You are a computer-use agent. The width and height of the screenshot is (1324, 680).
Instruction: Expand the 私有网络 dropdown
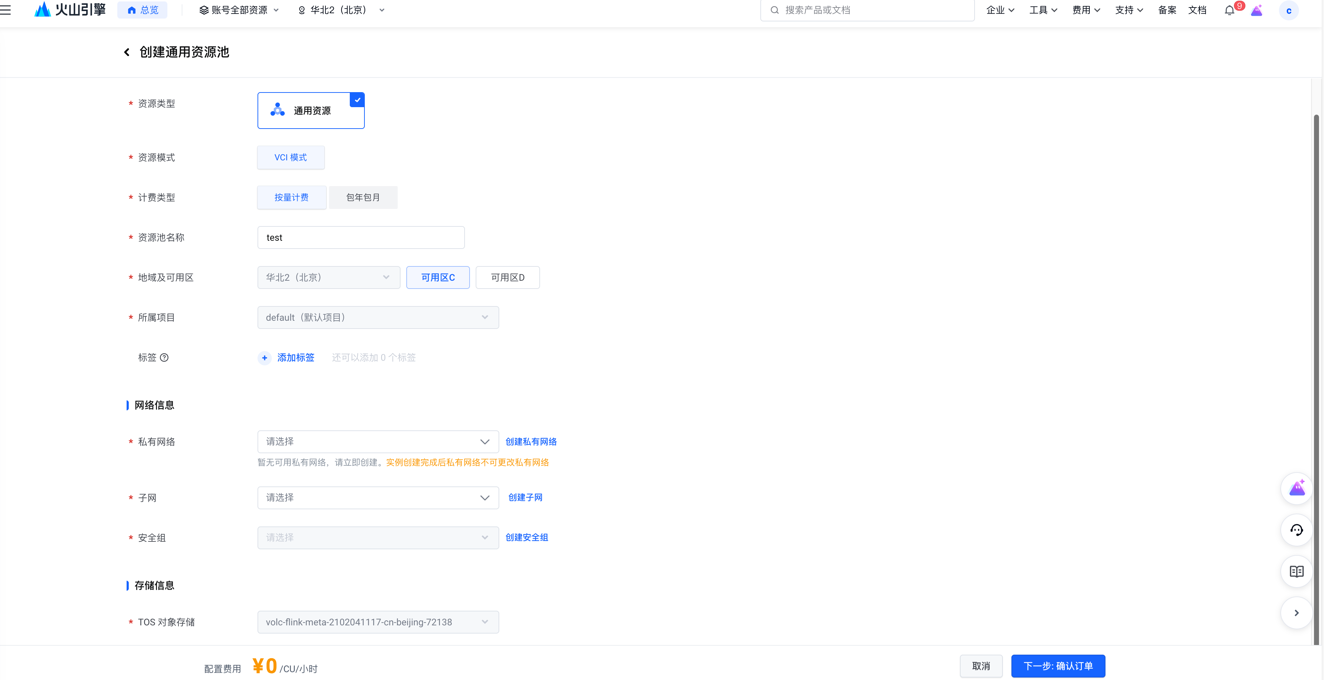pyautogui.click(x=378, y=442)
